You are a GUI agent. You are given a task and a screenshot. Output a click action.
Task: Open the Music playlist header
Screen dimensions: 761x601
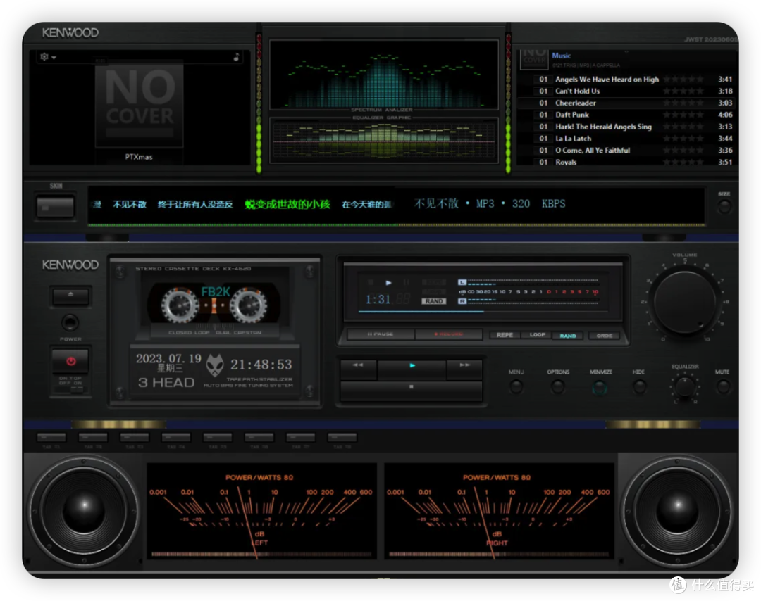point(561,56)
